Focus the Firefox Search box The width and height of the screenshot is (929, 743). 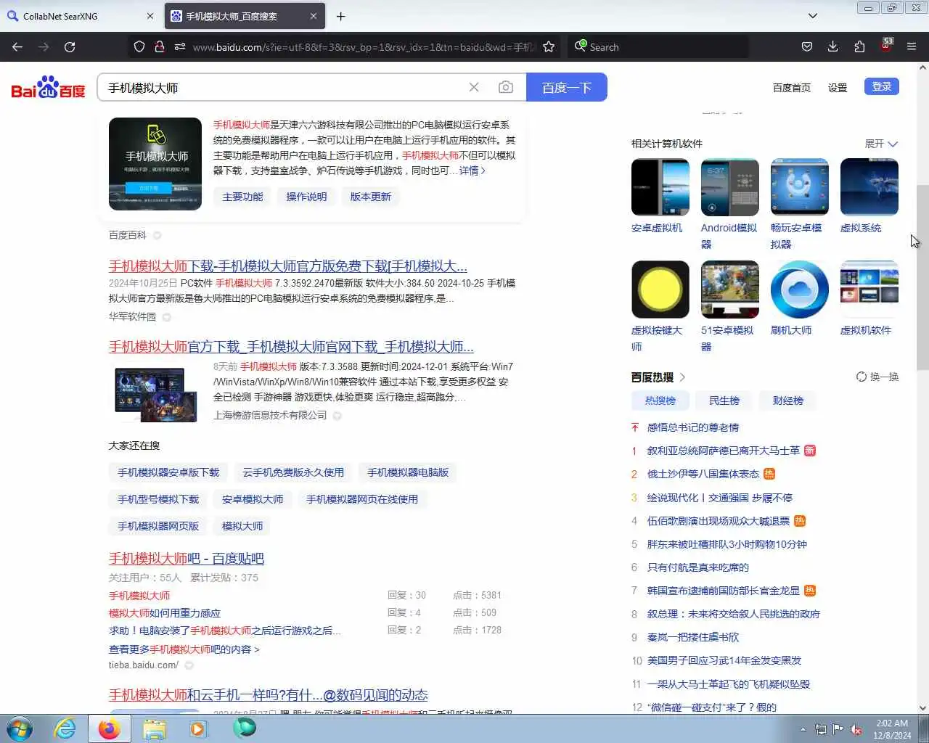point(658,46)
